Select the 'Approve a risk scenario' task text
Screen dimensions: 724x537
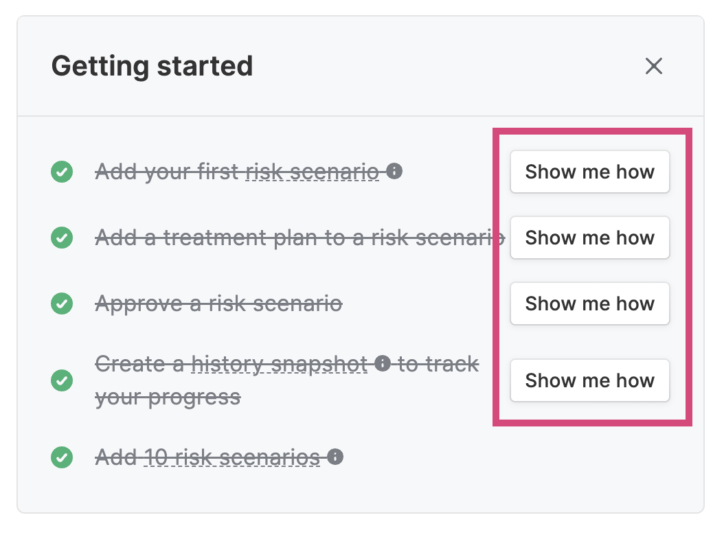[x=219, y=304]
